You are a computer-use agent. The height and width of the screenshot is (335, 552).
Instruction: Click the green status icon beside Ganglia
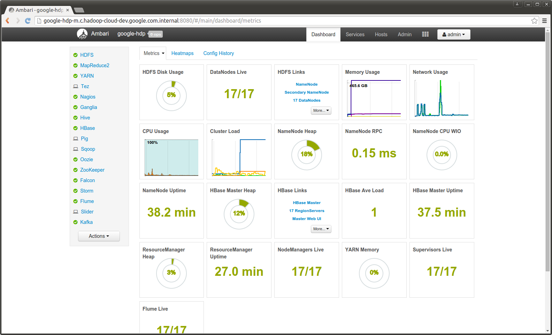click(75, 107)
